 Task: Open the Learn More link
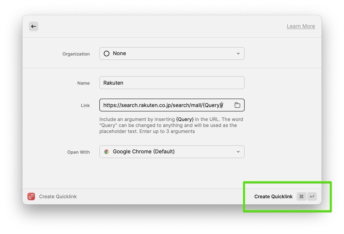(x=301, y=26)
